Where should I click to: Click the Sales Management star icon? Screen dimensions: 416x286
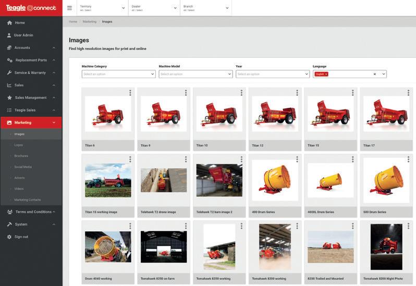(x=9, y=97)
